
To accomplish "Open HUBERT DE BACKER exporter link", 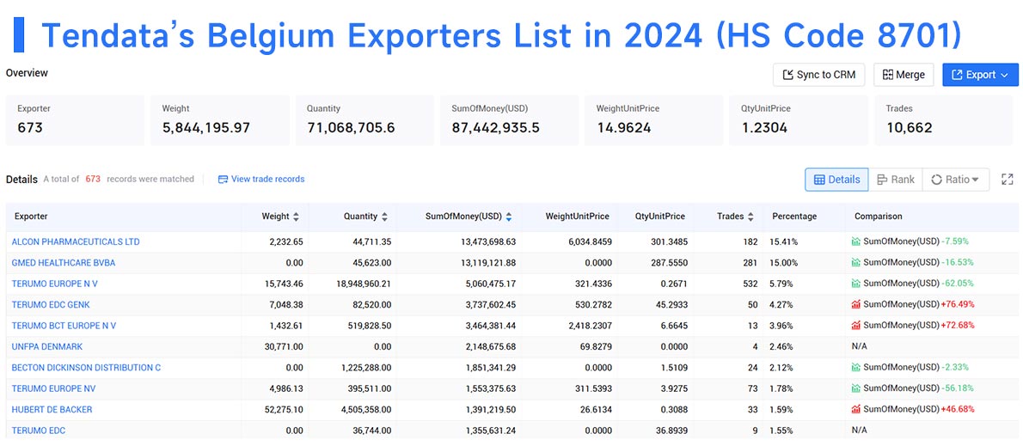I will click(x=52, y=410).
